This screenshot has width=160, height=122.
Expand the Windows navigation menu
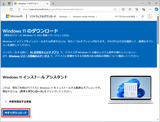tap(64, 17)
